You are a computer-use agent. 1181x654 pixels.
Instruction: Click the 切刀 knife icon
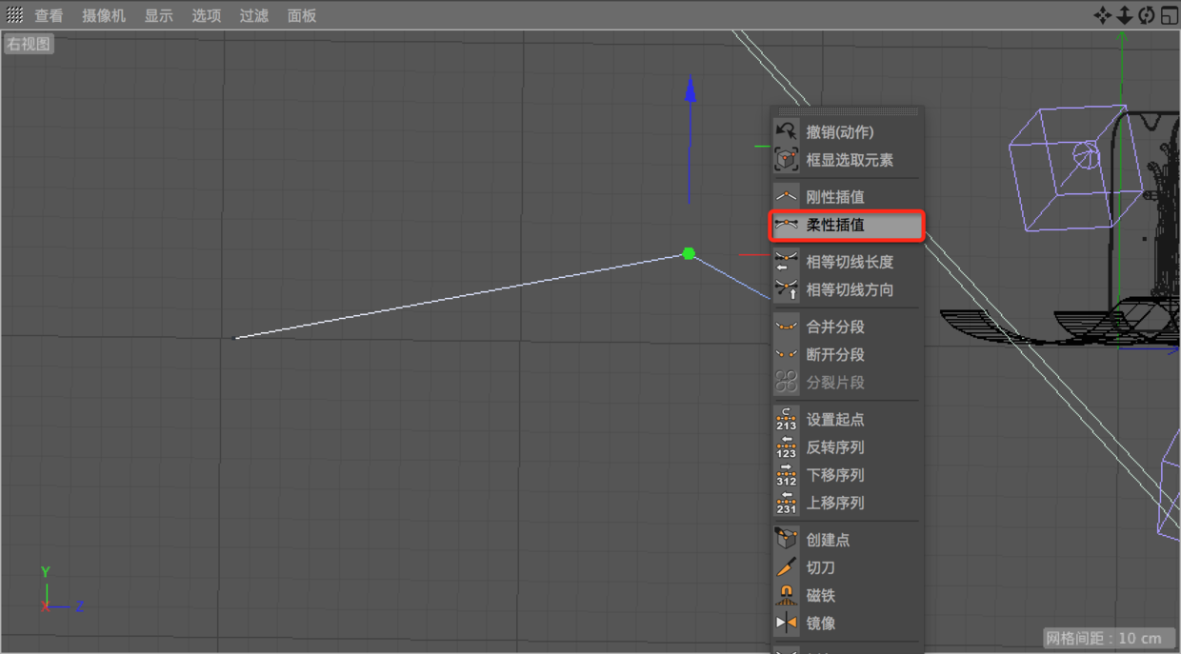(x=786, y=567)
